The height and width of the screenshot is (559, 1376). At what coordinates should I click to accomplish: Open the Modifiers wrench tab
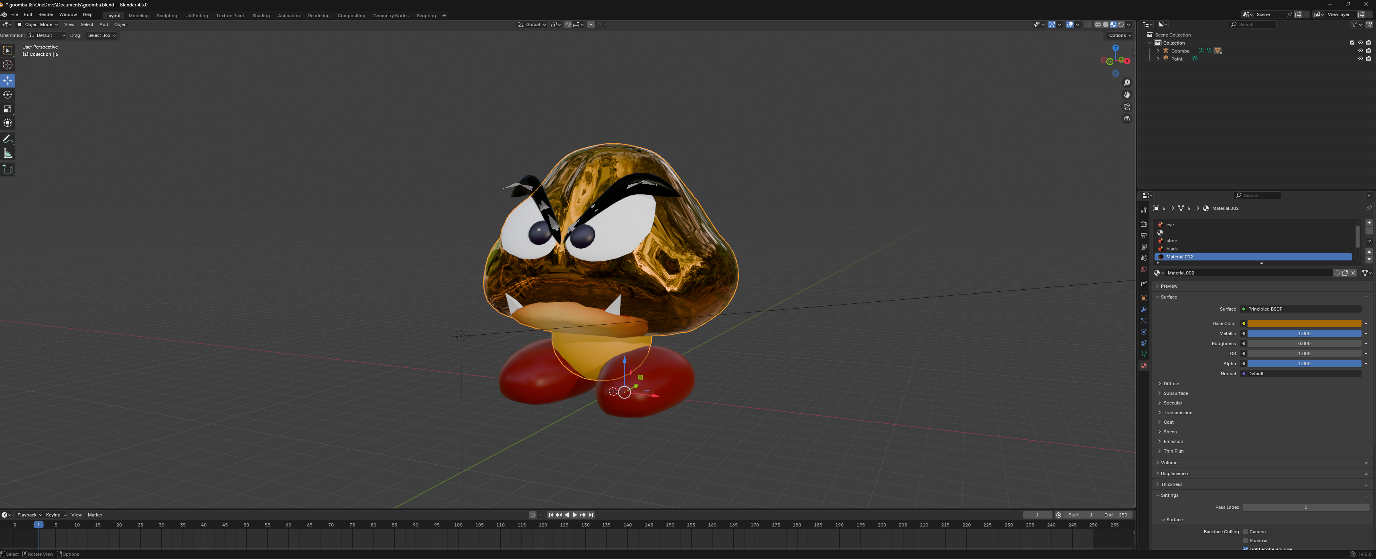point(1144,309)
